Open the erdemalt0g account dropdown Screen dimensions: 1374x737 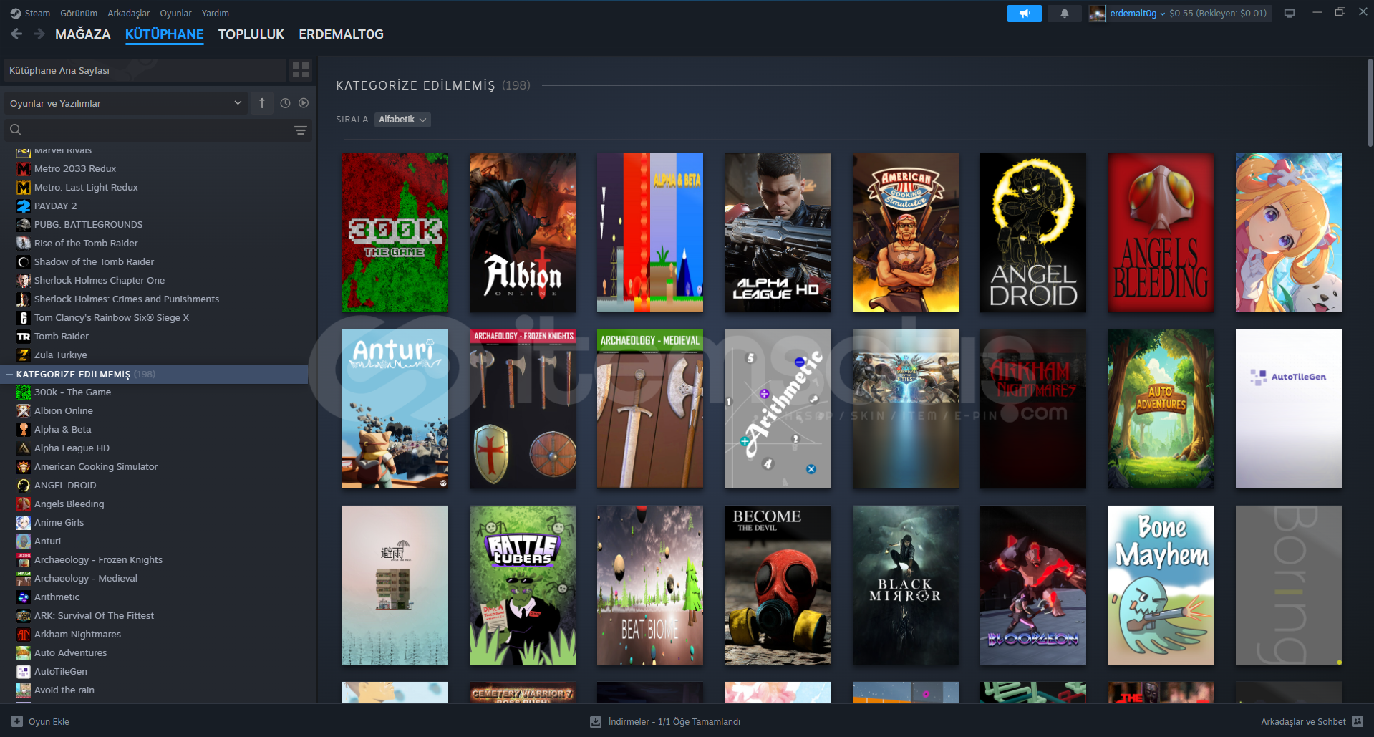click(x=1137, y=14)
